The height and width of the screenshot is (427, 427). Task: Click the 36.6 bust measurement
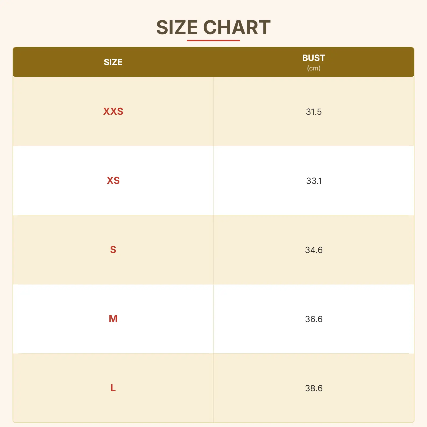point(314,319)
